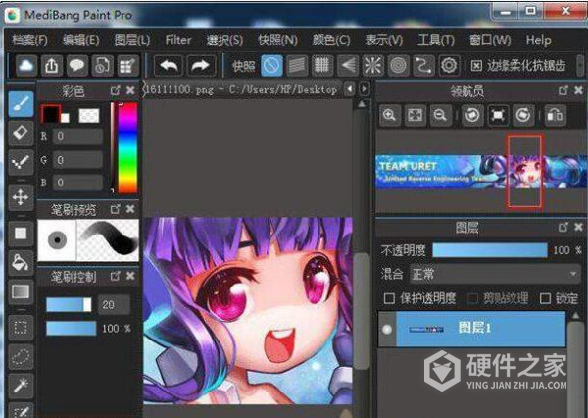Select the Dot pen tool

21,162
